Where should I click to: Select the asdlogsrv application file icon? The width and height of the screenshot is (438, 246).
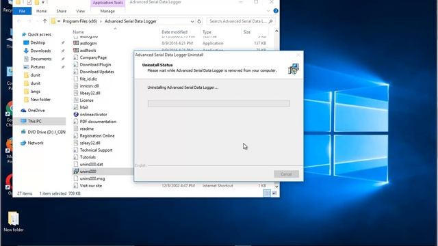pyautogui.click(x=76, y=43)
